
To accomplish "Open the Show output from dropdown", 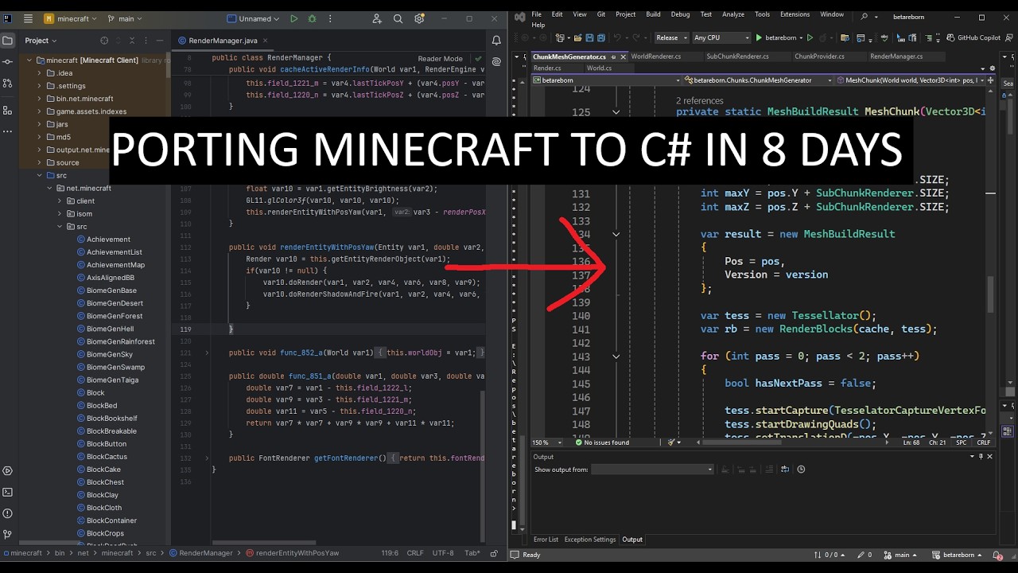I will point(652,470).
